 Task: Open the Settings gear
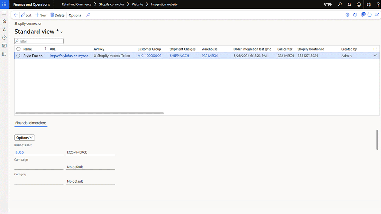369,4
